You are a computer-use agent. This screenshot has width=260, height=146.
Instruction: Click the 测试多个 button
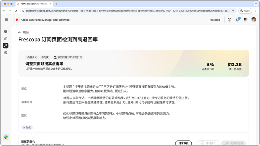point(208,143)
